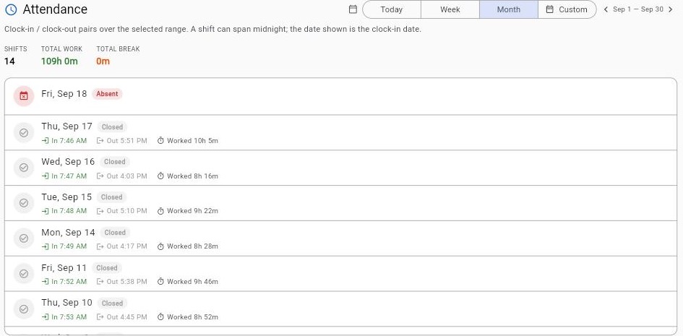The width and height of the screenshot is (683, 336).
Task: Click the stopwatch icon by Worked 8h 16m
Action: 160,176
